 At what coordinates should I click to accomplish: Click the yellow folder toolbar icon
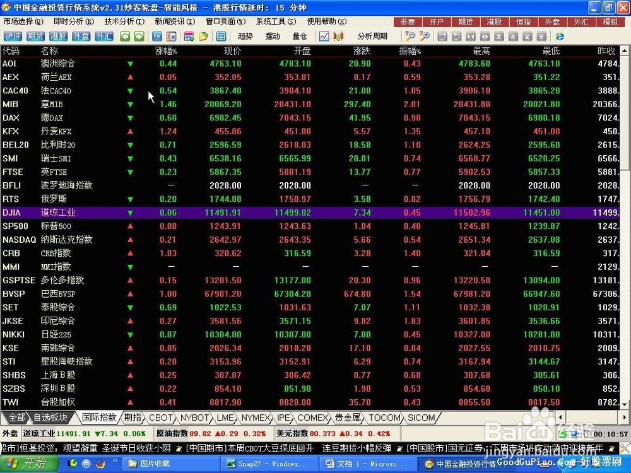pos(203,37)
